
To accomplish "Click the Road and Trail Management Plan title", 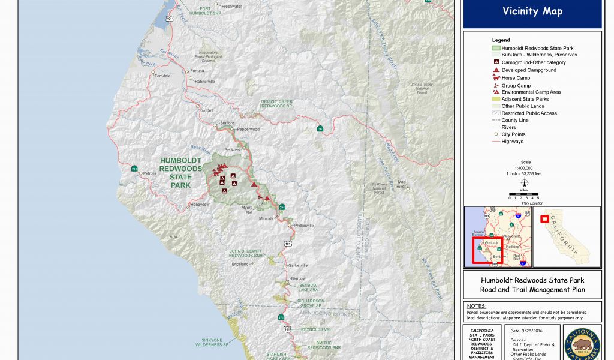I will [532, 290].
